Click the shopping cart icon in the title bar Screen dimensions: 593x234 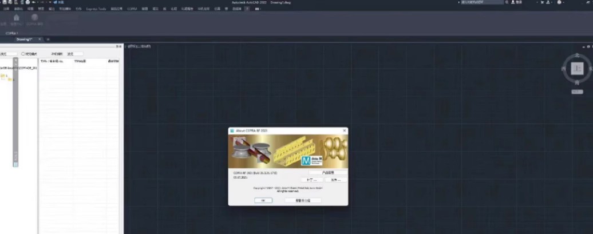[x=542, y=2]
